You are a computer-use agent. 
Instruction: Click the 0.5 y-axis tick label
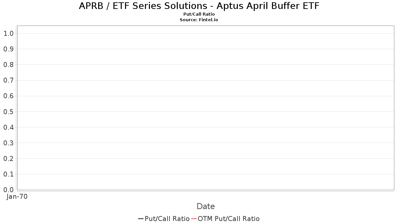[x=8, y=112]
